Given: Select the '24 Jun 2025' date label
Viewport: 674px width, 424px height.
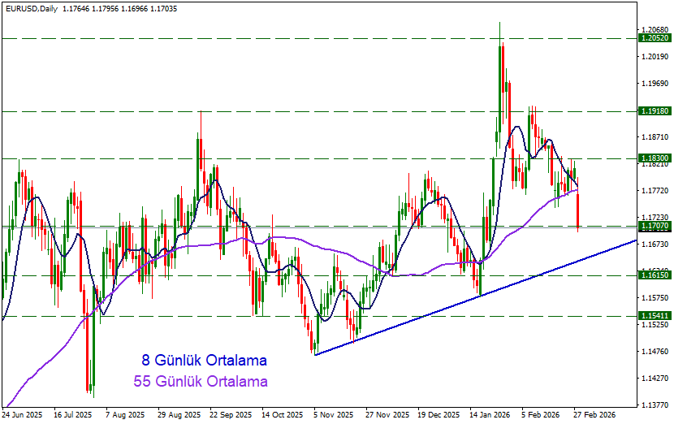Looking at the screenshot, I should tap(23, 414).
